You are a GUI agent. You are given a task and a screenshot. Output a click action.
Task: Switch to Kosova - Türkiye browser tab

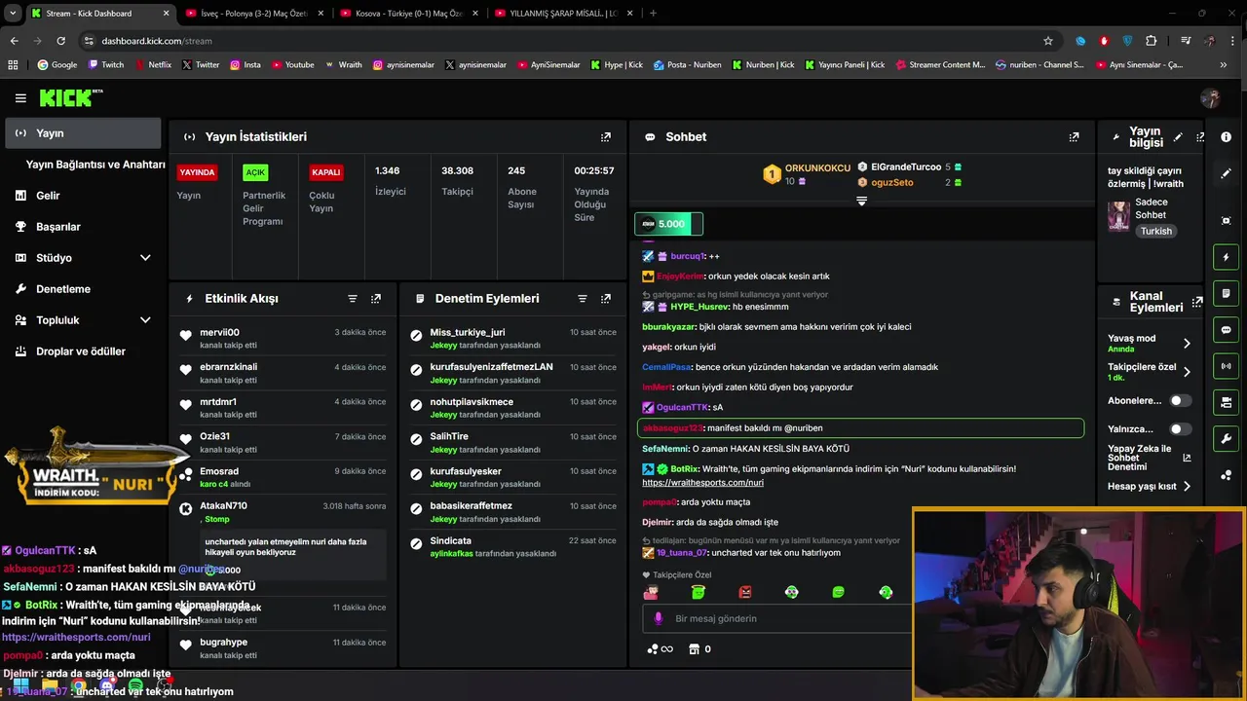[x=408, y=14]
